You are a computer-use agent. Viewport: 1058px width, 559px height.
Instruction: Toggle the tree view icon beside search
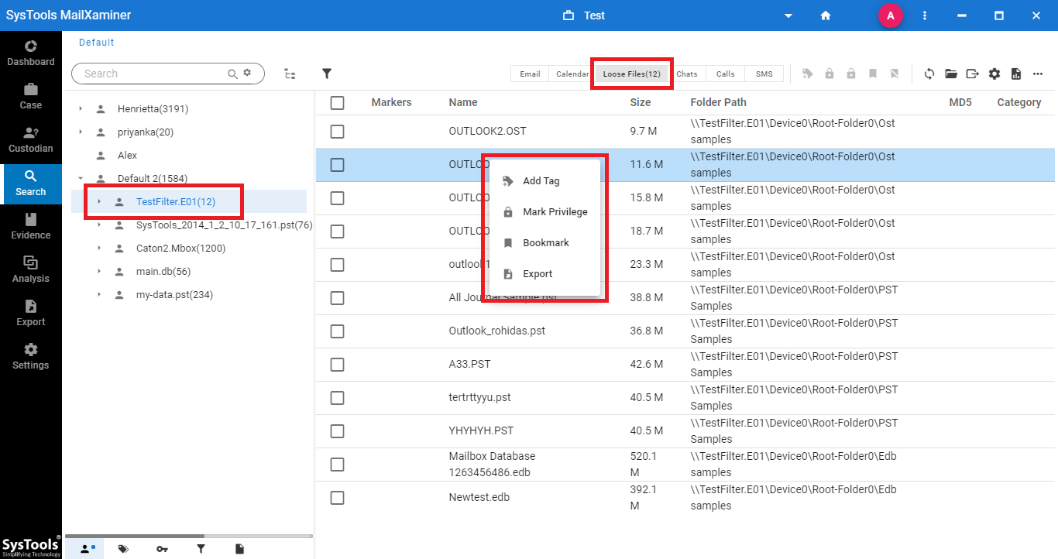[290, 74]
